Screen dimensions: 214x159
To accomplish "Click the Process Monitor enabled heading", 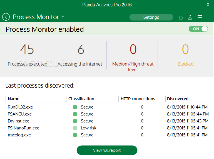I will click(x=45, y=29).
